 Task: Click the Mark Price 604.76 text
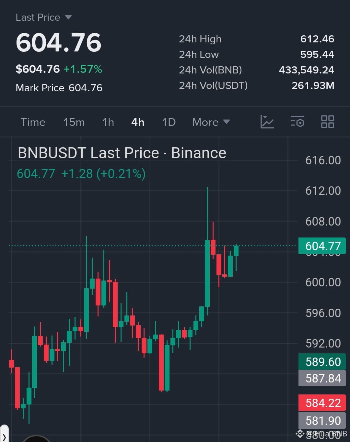[x=59, y=88]
